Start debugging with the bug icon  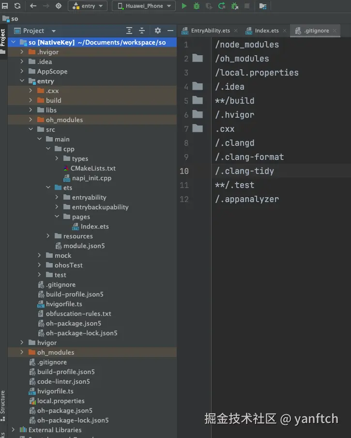pos(197,6)
